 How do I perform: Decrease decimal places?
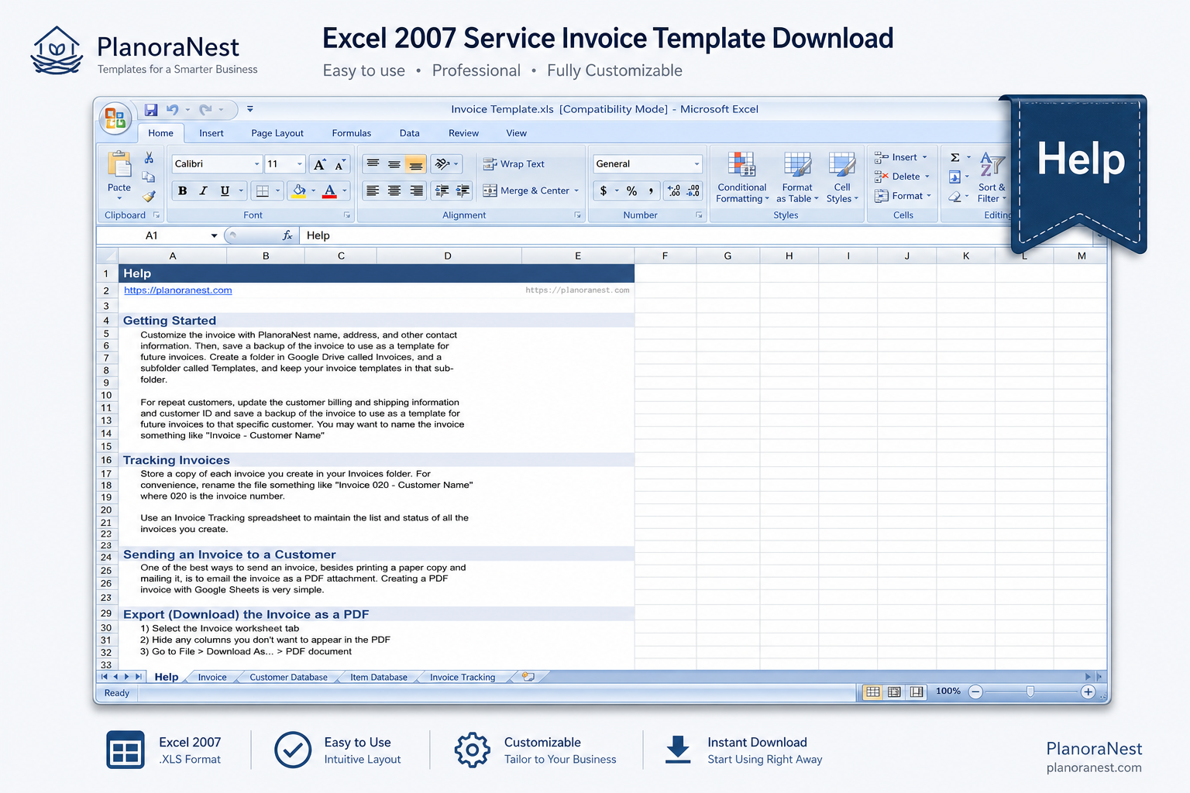click(693, 191)
